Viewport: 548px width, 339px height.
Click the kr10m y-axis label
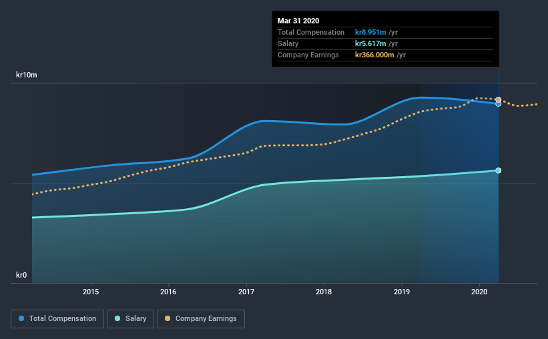click(27, 75)
